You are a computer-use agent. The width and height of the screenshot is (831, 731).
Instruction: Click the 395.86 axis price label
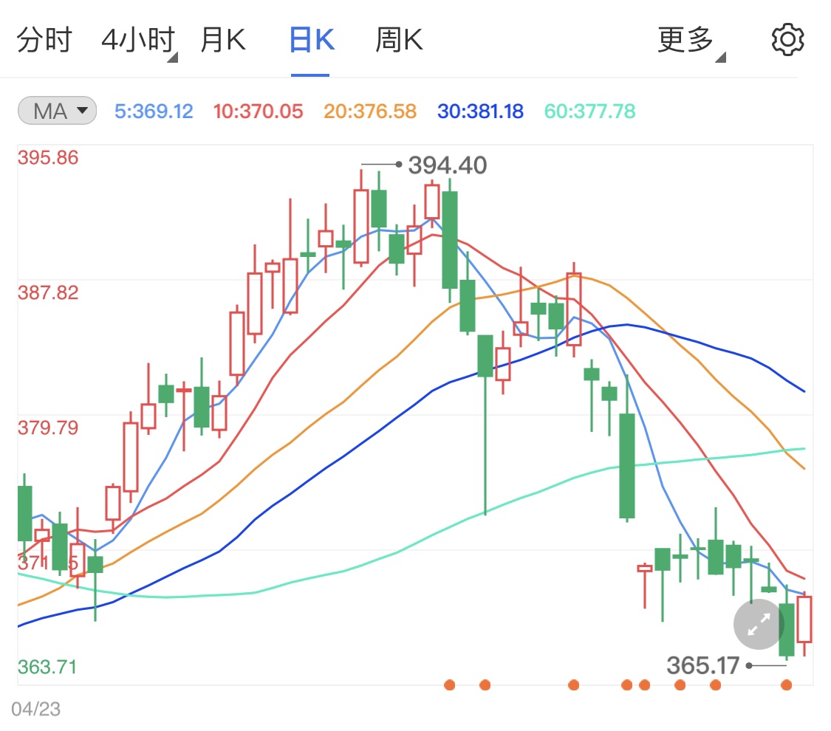coord(48,158)
